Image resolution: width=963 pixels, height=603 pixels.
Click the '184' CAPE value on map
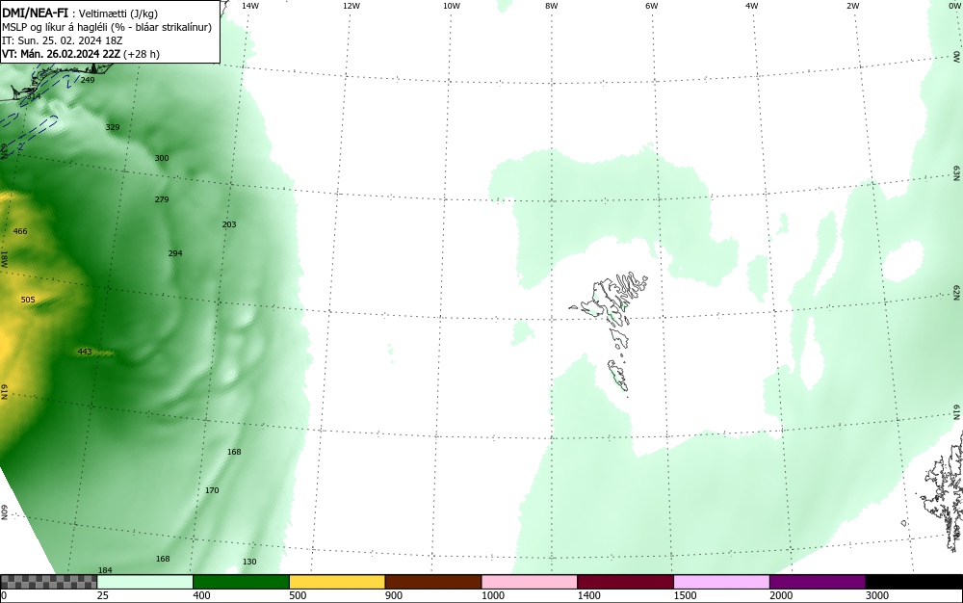pyautogui.click(x=105, y=570)
